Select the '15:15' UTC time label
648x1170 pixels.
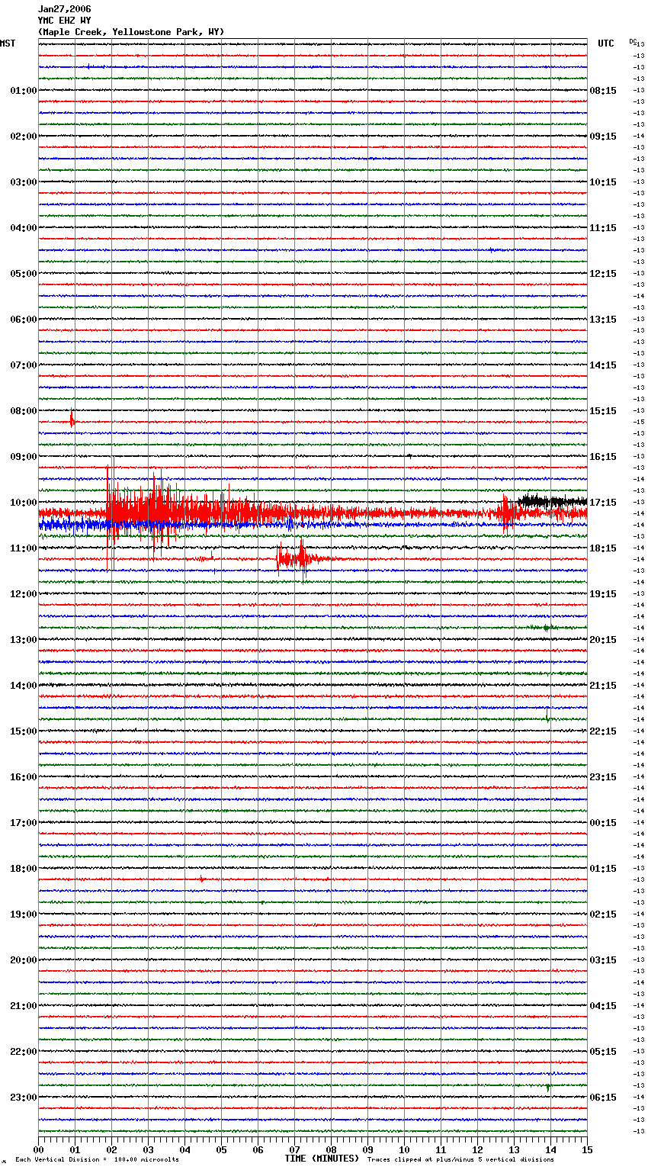pos(603,411)
